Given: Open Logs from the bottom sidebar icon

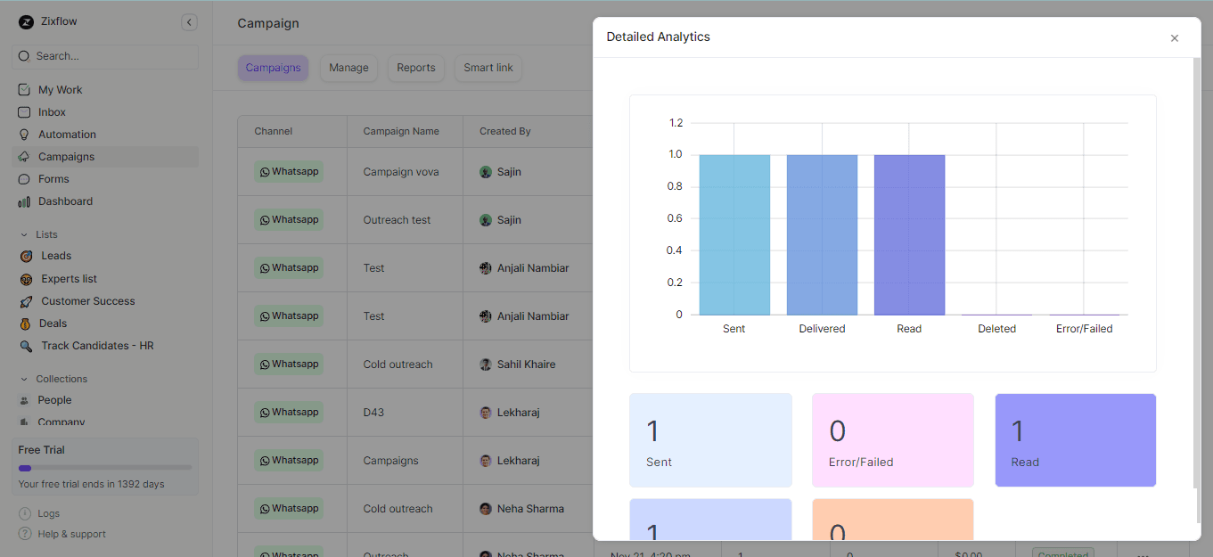Looking at the screenshot, I should [24, 513].
